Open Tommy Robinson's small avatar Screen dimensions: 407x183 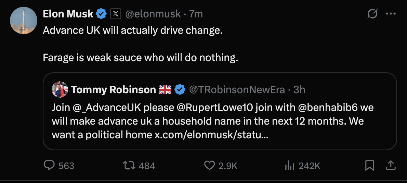[60, 89]
